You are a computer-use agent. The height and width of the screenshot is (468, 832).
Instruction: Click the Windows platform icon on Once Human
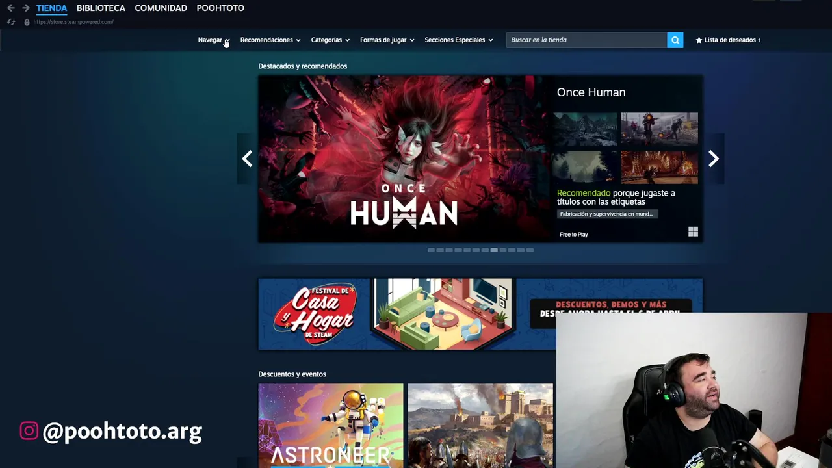pos(693,232)
